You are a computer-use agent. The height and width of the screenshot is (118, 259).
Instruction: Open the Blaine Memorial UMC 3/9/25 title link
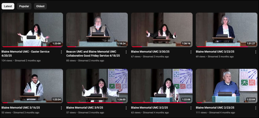click(85, 108)
